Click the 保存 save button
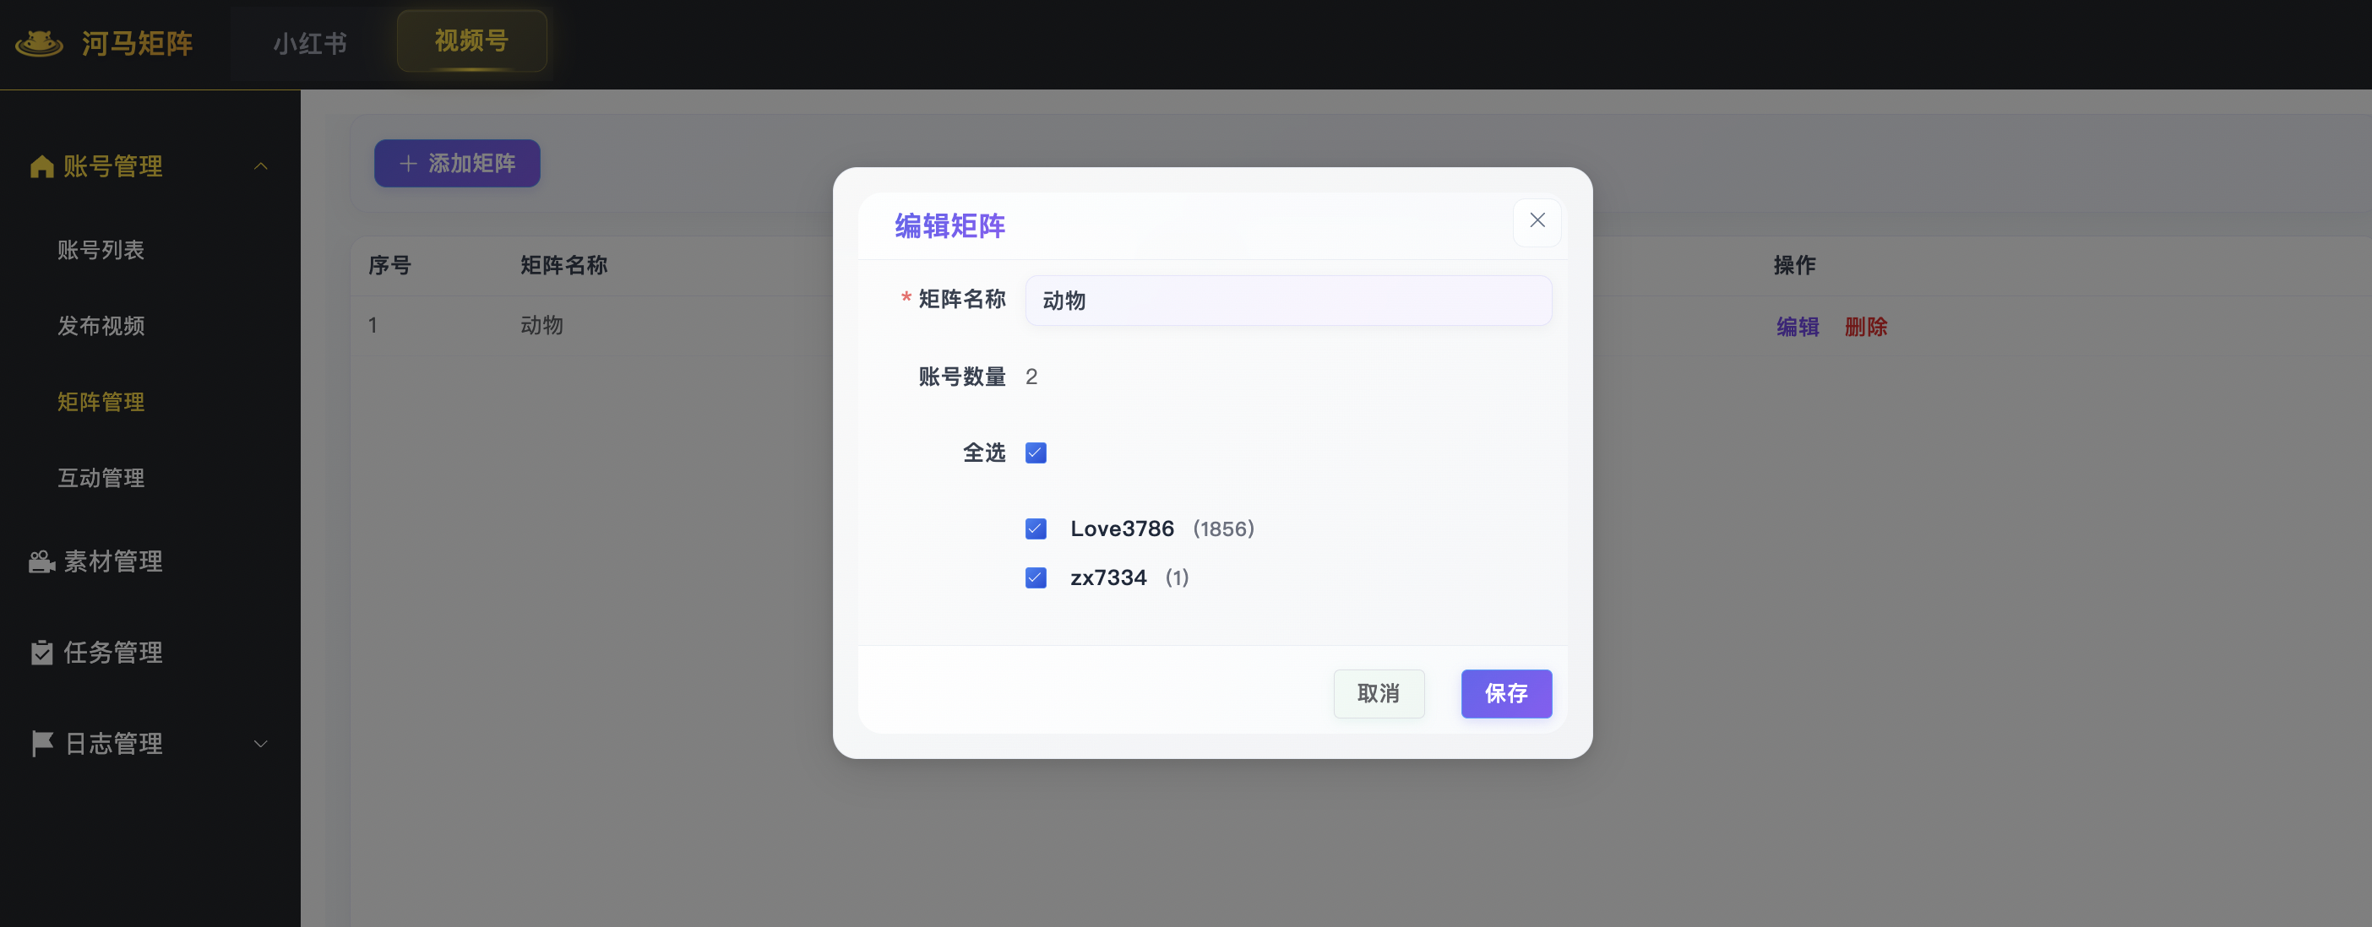 coord(1505,693)
